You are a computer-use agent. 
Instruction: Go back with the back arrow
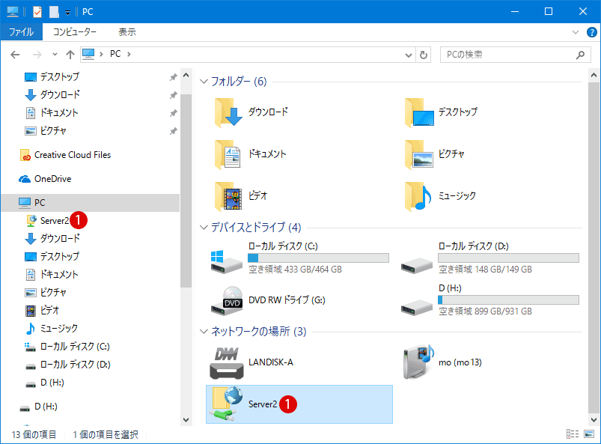click(15, 55)
